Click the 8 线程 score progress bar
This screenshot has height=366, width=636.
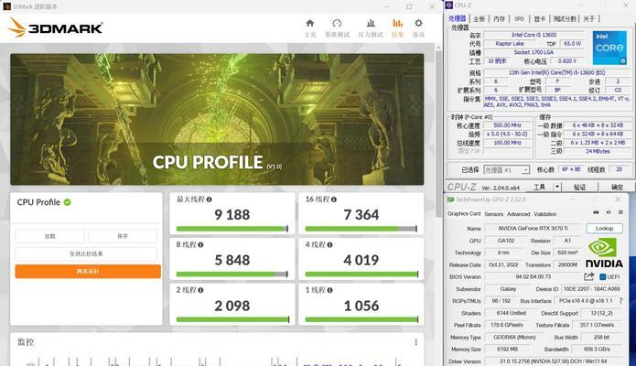pyautogui.click(x=232, y=274)
